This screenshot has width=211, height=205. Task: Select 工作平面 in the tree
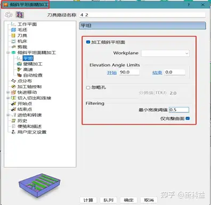pyautogui.click(x=27, y=24)
